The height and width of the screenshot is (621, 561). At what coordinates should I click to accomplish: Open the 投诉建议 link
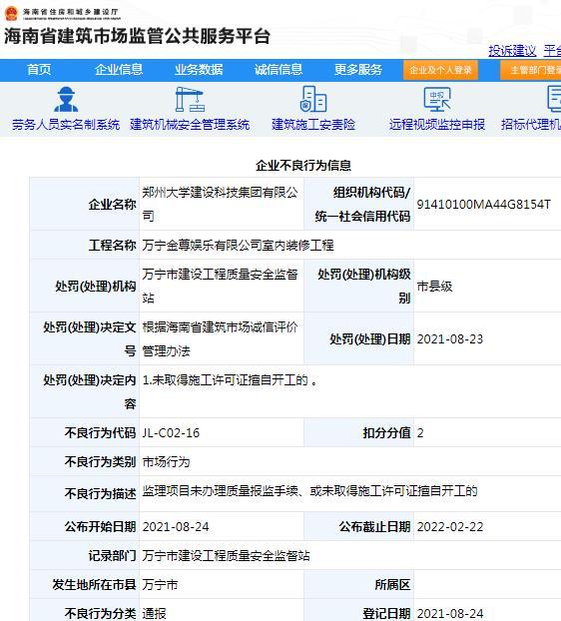(x=512, y=50)
